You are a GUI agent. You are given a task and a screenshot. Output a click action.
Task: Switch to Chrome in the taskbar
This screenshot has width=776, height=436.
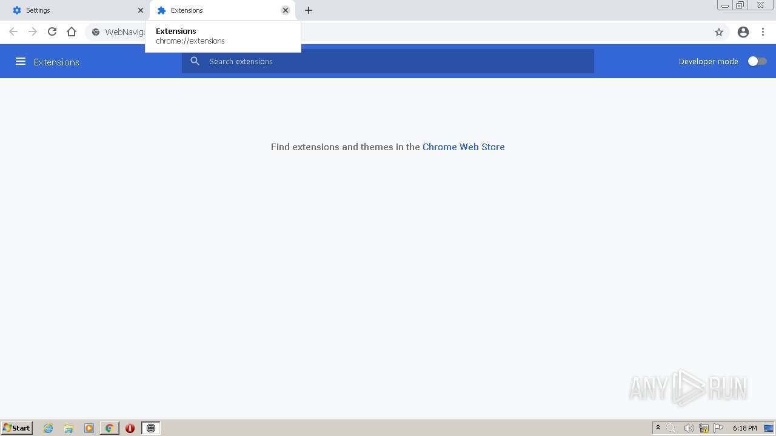(x=109, y=428)
